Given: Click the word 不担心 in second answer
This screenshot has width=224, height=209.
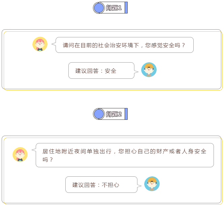Looking at the screenshot, I should pos(110,185).
